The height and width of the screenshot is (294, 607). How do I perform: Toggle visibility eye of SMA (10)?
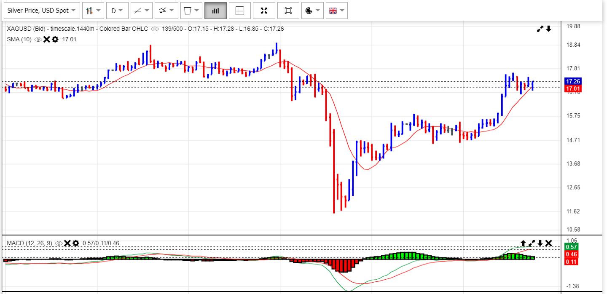point(38,39)
